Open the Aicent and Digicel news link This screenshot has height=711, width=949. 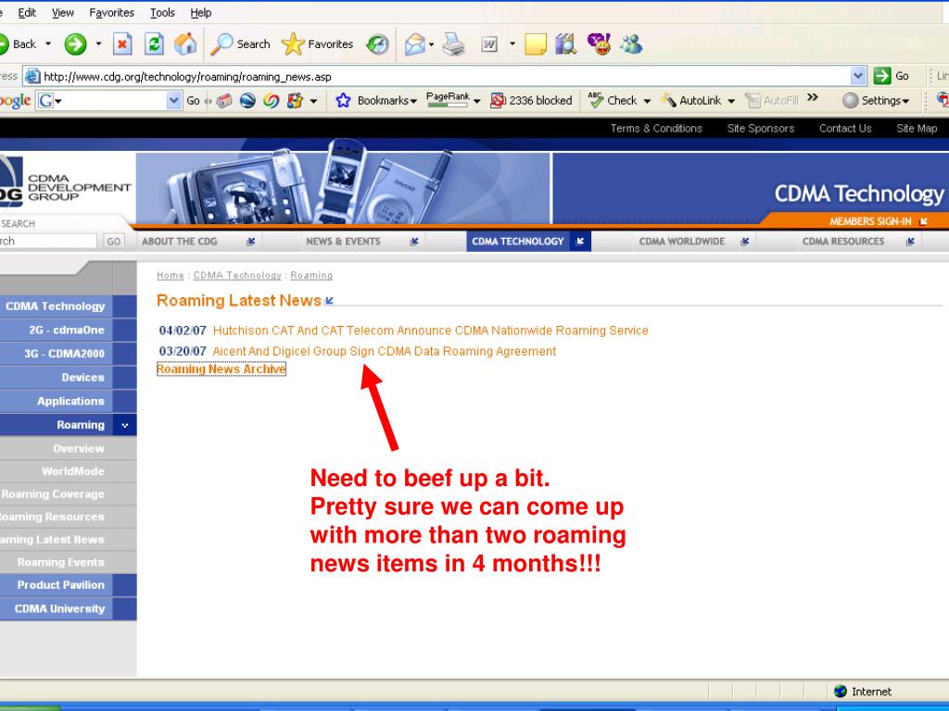point(385,351)
